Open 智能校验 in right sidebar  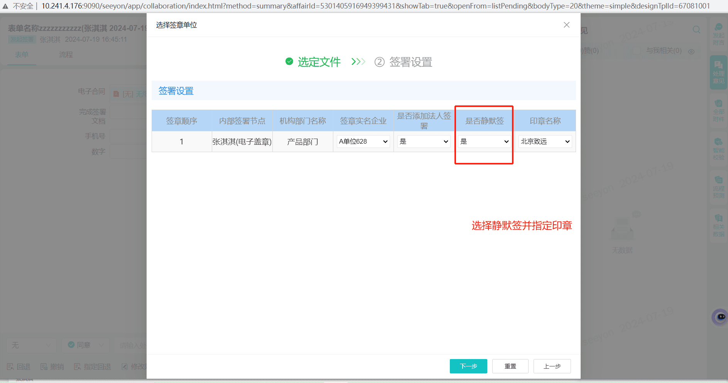(718, 149)
